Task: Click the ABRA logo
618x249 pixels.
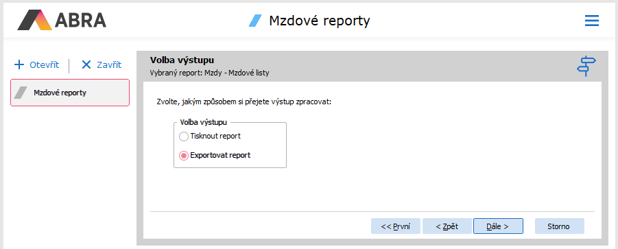Action: click(62, 20)
